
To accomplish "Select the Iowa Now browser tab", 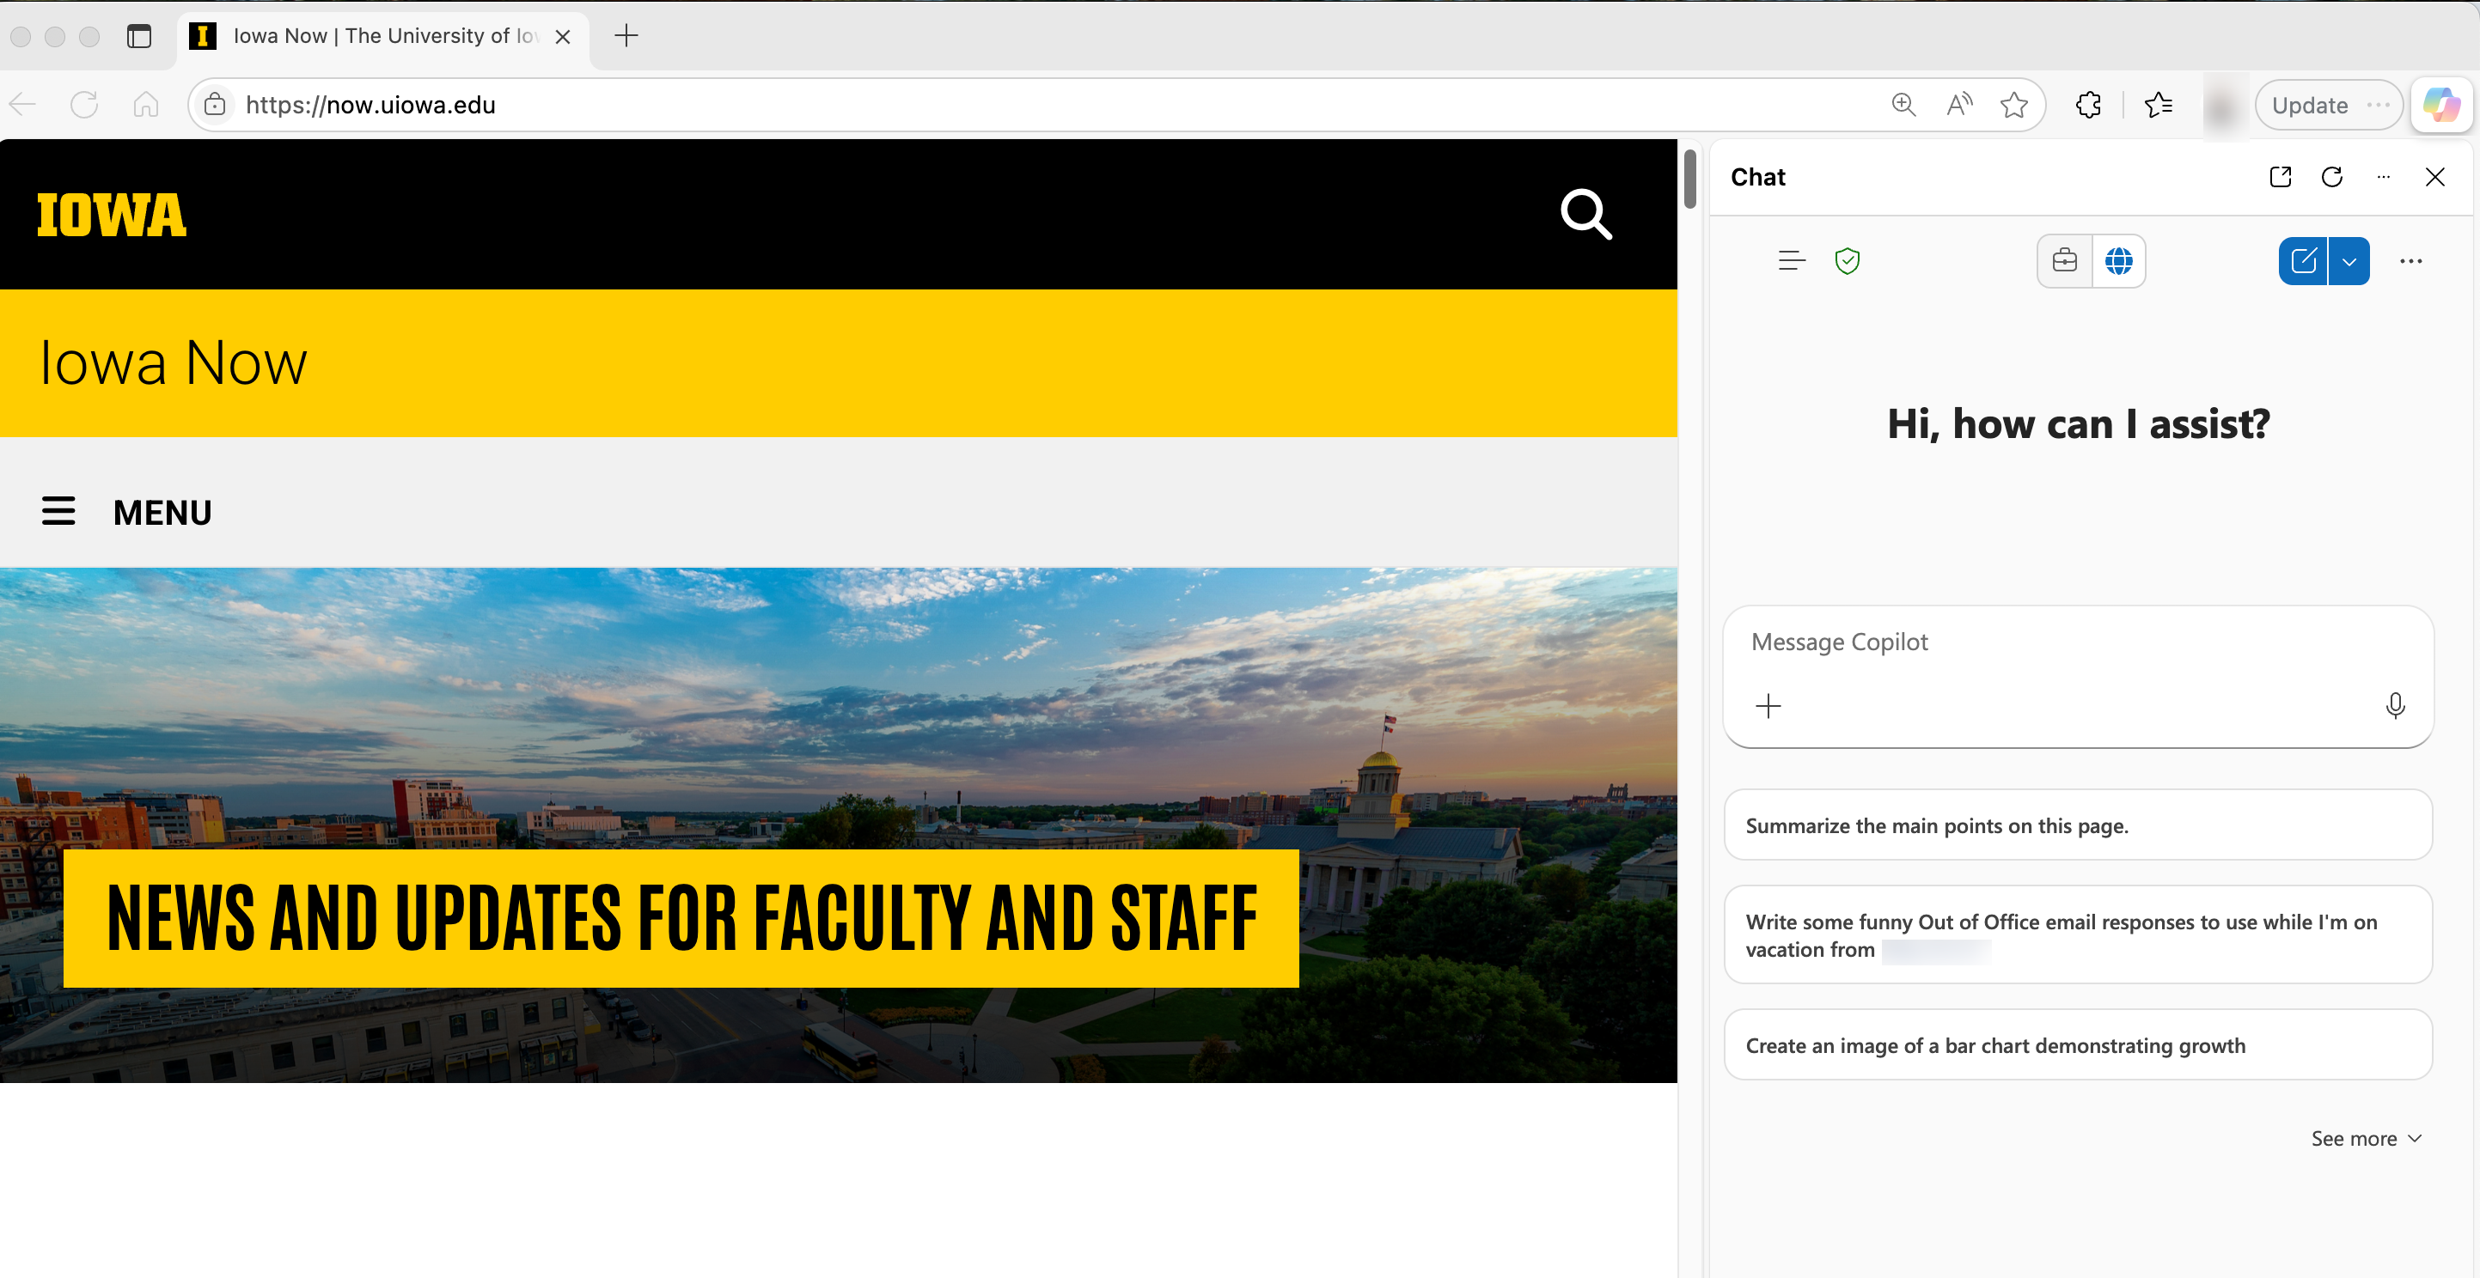I will tap(376, 35).
